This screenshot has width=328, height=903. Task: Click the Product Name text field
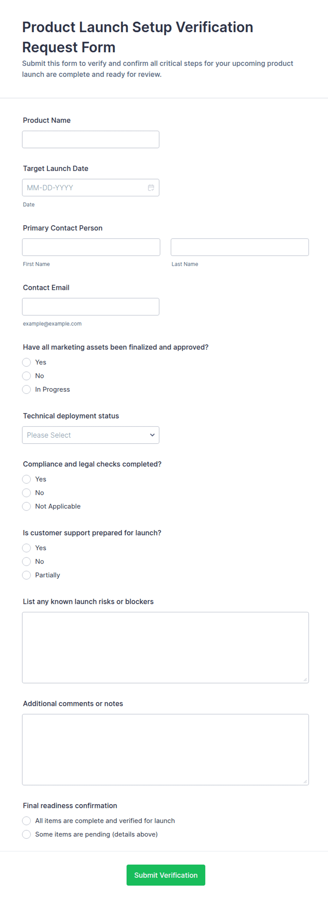click(x=91, y=139)
